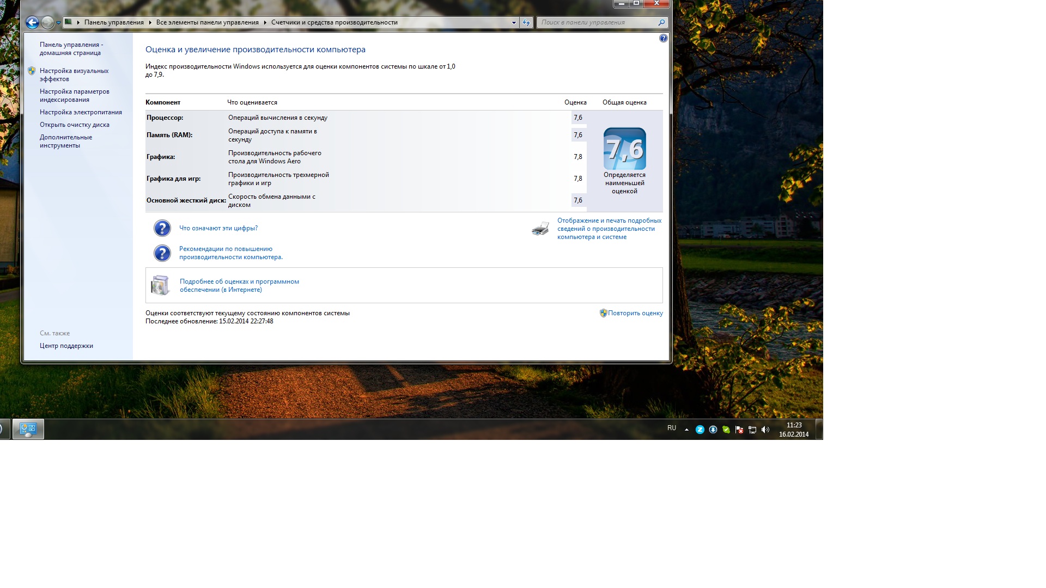Open 'Центр поддержки' link
Image resolution: width=1046 pixels, height=588 pixels.
click(x=66, y=346)
